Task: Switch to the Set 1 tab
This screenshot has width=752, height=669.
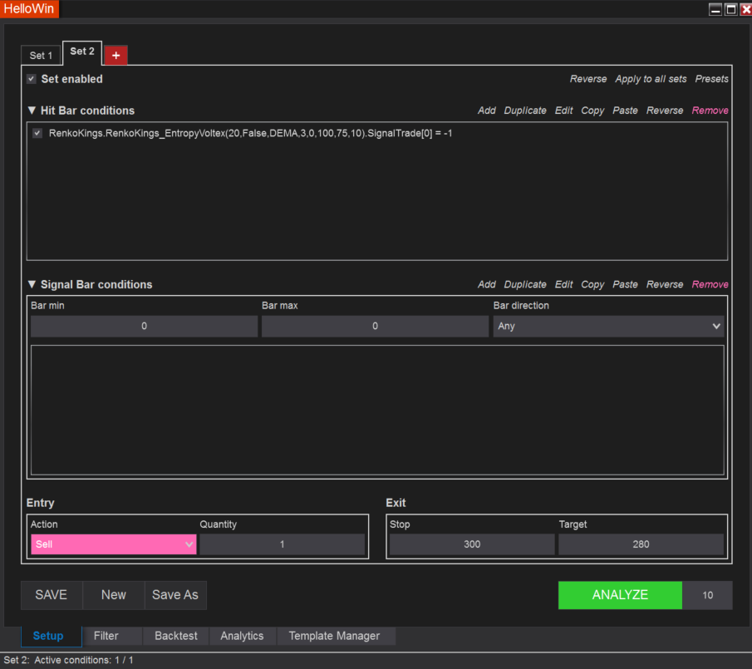Action: point(41,56)
